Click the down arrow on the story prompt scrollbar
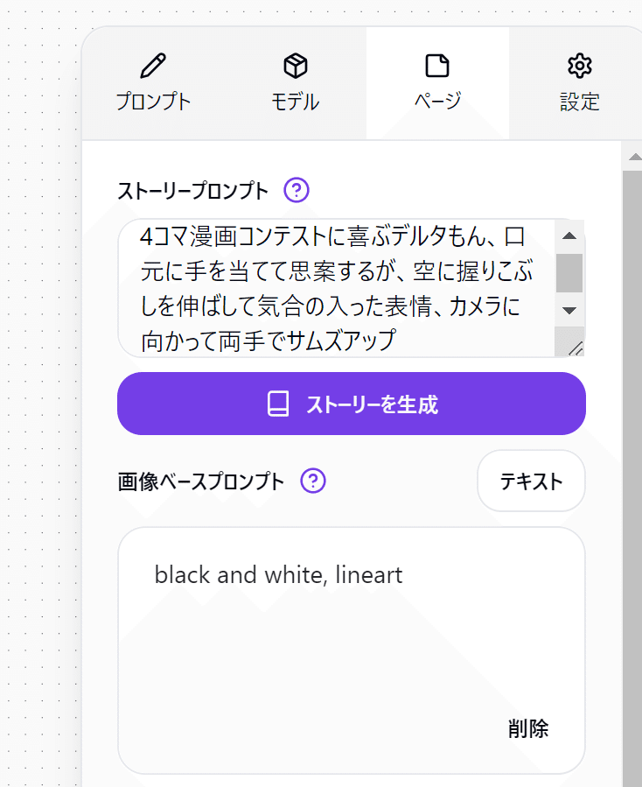The height and width of the screenshot is (787, 642). tap(569, 311)
